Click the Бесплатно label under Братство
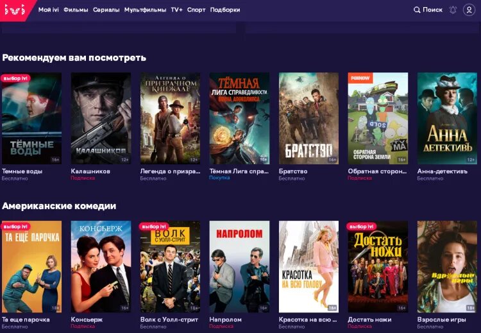 point(291,178)
